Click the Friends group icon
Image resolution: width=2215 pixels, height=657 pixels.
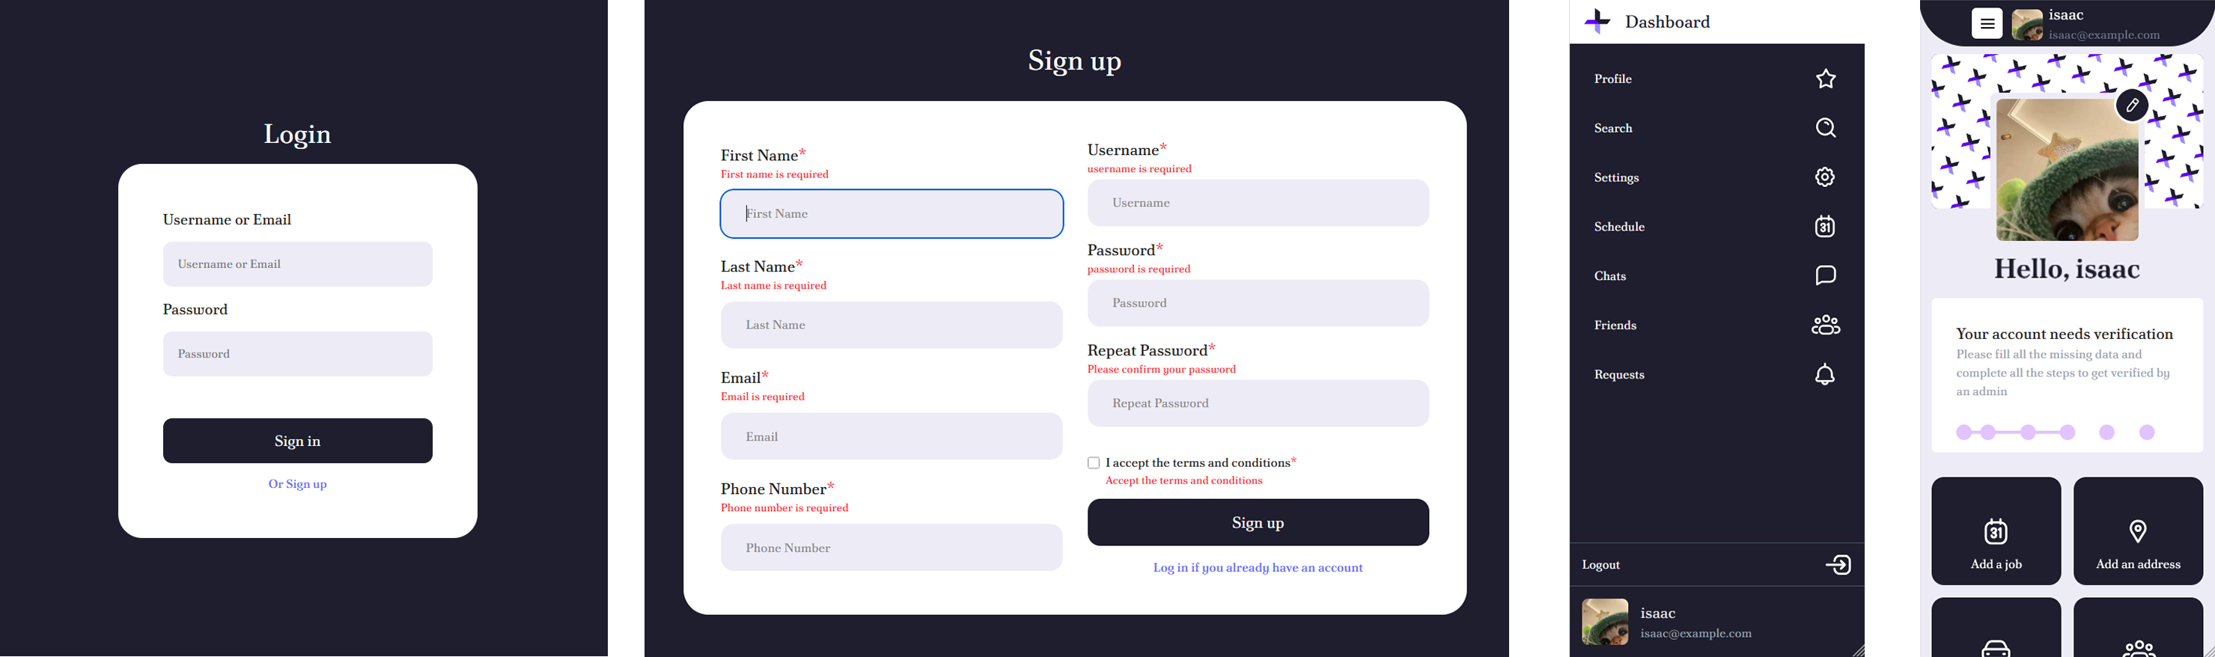1826,325
